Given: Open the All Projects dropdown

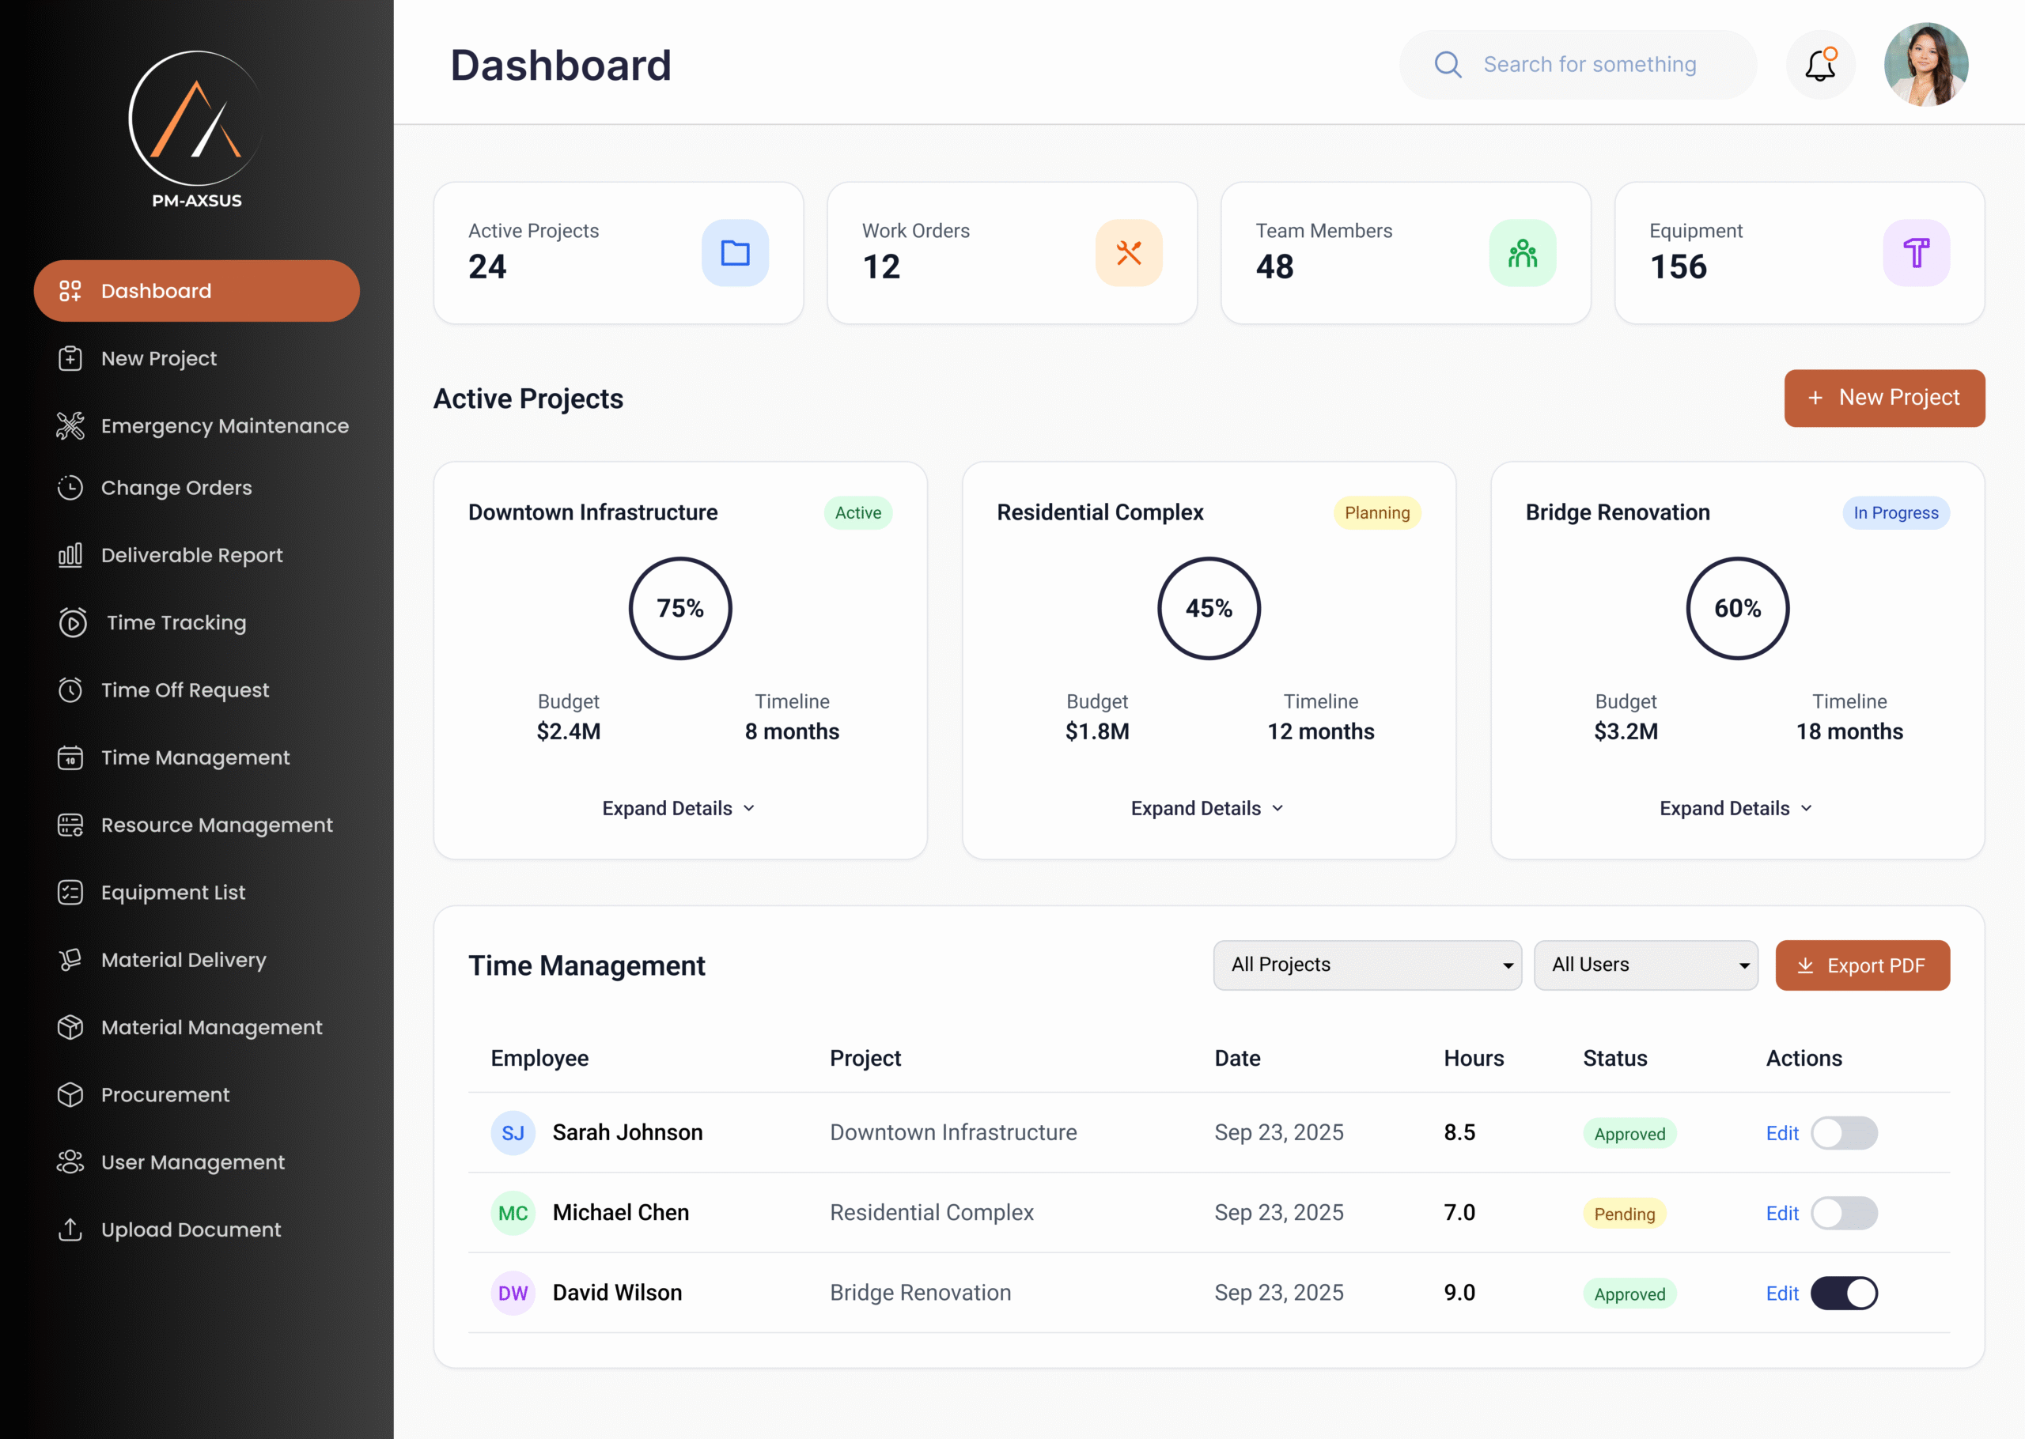Looking at the screenshot, I should 1367,965.
